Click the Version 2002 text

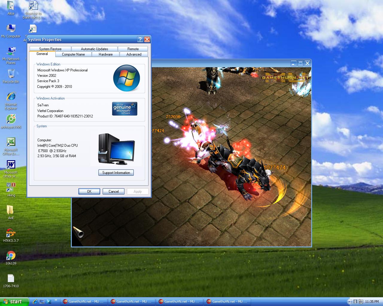pos(46,76)
